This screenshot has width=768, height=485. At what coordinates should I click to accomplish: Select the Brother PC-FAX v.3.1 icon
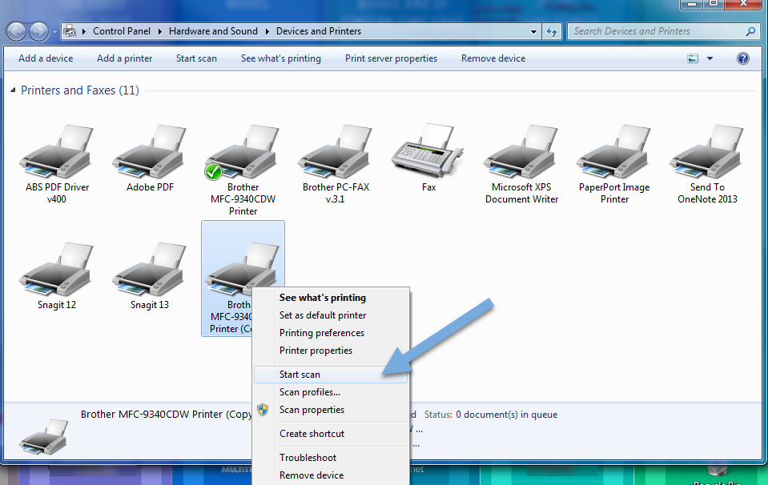[336, 152]
